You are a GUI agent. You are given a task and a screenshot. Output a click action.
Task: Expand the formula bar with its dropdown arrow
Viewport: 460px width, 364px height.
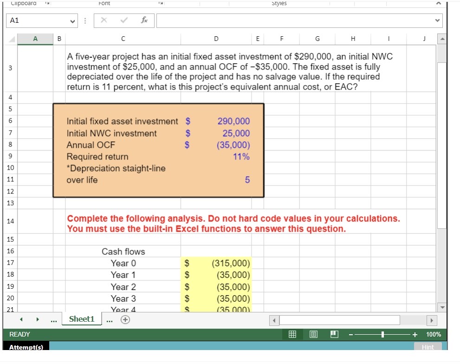click(x=436, y=20)
